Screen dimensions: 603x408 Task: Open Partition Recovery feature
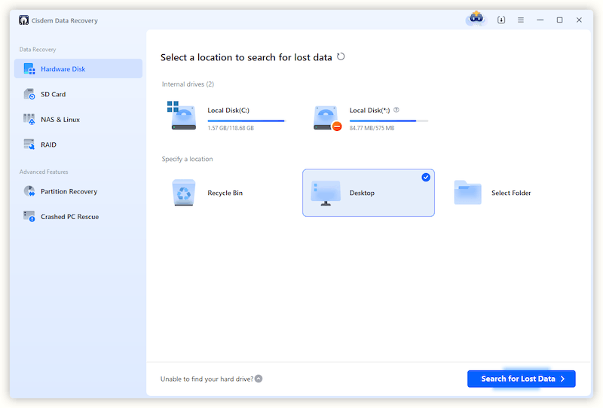click(x=78, y=191)
